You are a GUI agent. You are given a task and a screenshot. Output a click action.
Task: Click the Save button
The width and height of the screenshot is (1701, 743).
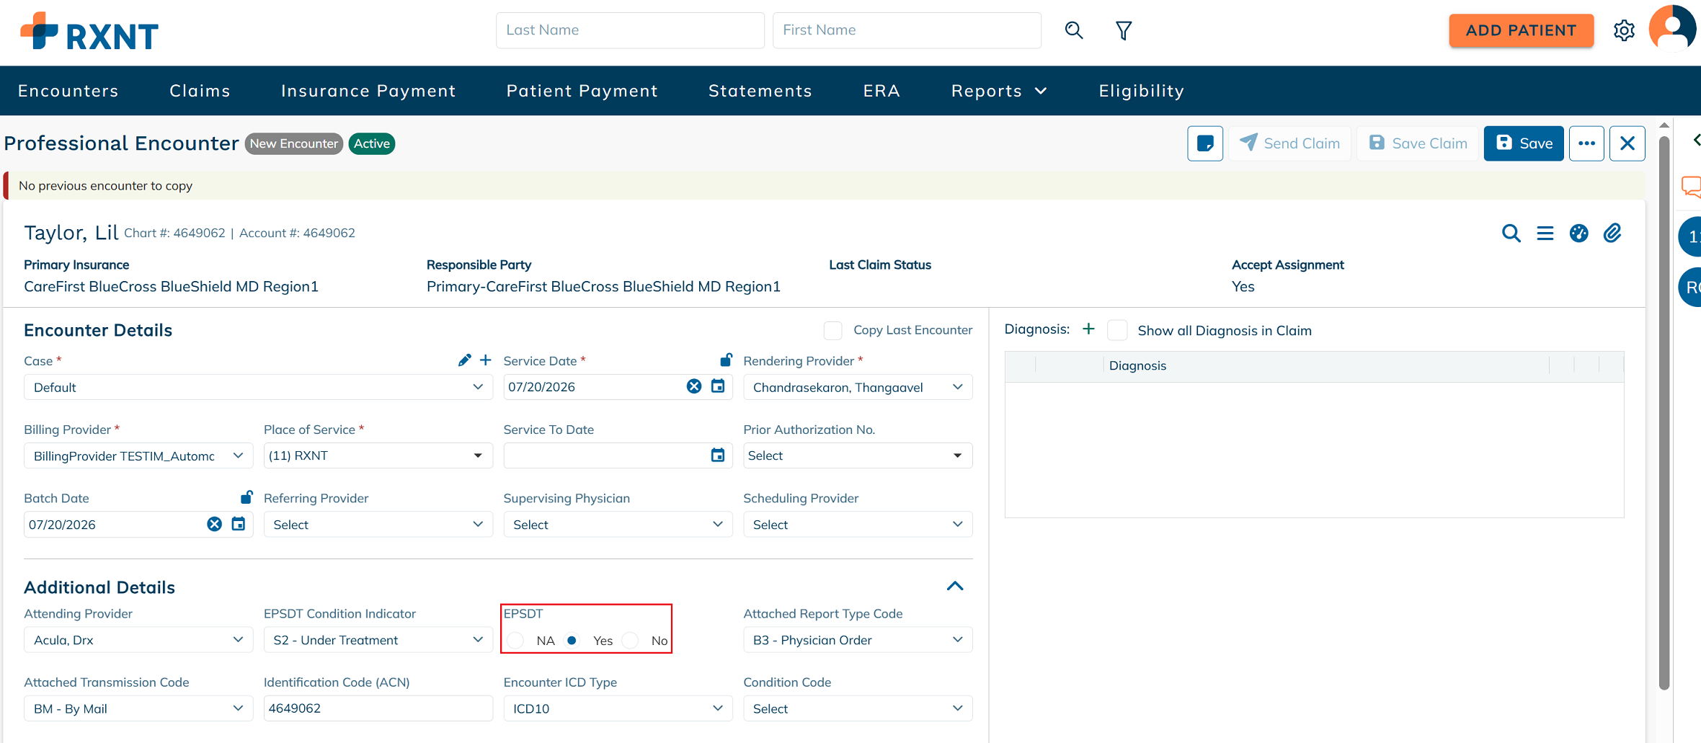[1524, 143]
